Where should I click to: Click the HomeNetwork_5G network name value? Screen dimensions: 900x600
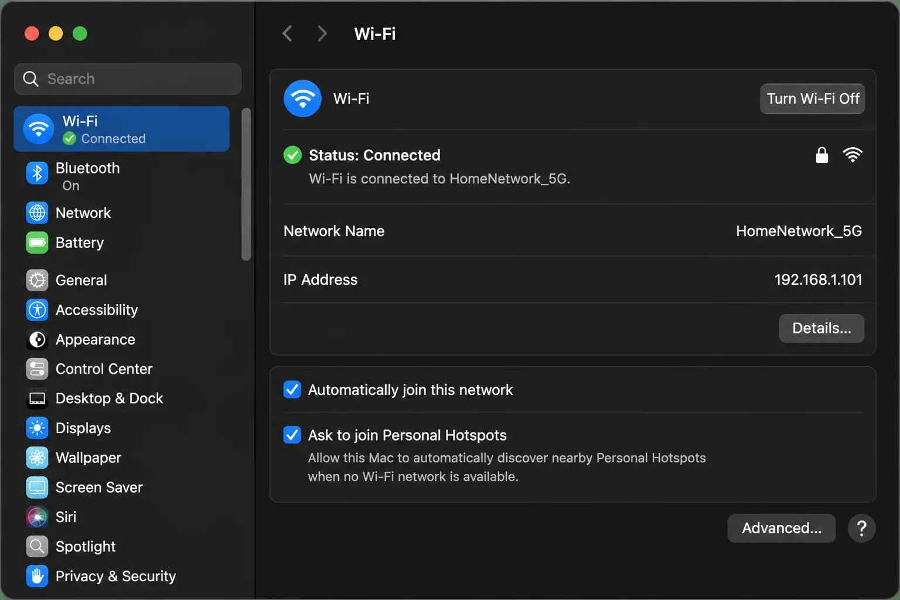[799, 231]
